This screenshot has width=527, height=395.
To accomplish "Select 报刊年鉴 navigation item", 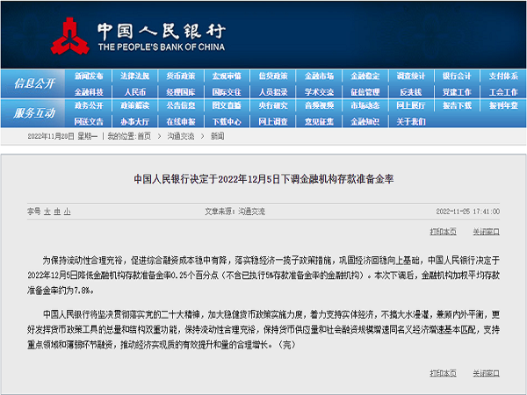I will pyautogui.click(x=503, y=106).
